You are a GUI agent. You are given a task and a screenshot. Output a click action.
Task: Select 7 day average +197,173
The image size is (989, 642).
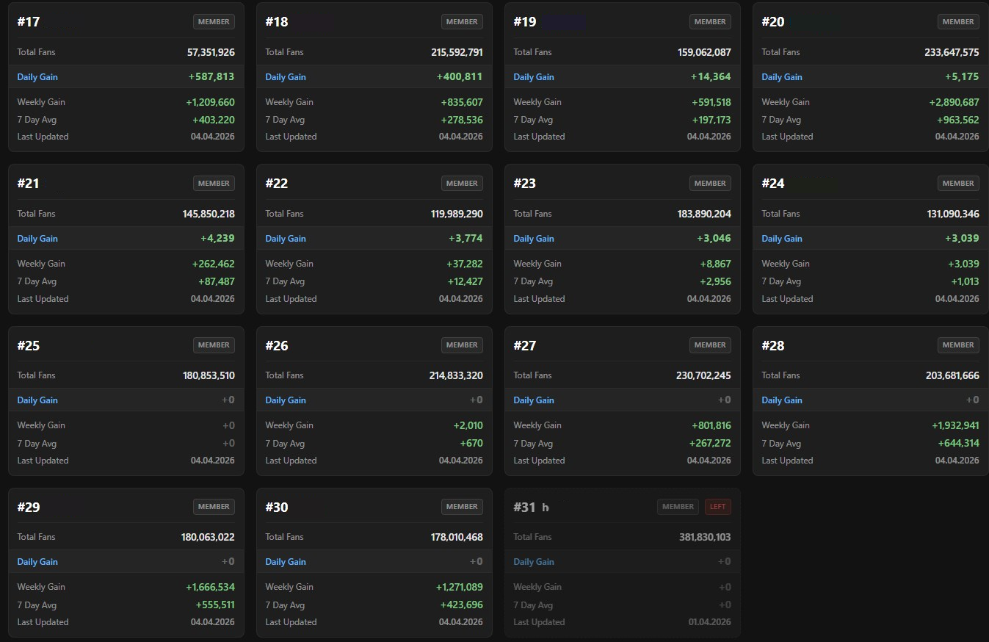click(711, 120)
